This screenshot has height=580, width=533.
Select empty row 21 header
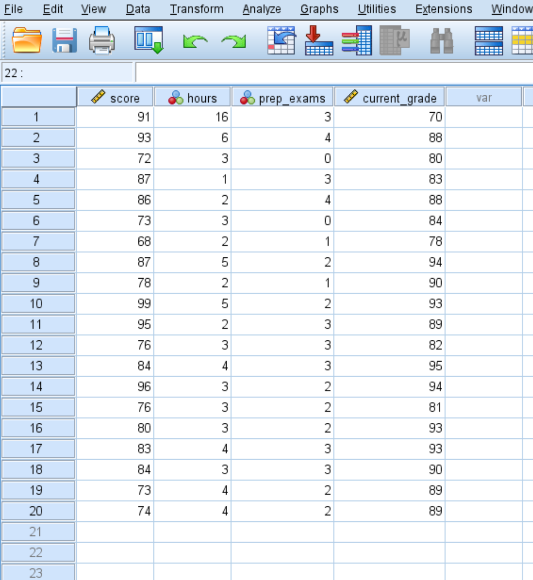point(39,532)
